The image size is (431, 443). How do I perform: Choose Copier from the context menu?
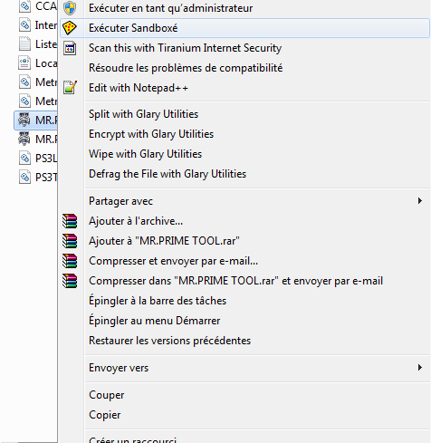105,415
